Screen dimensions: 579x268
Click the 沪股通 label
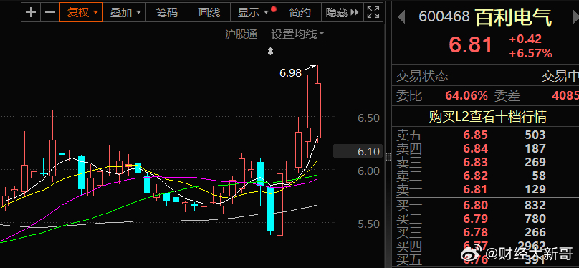(241, 34)
